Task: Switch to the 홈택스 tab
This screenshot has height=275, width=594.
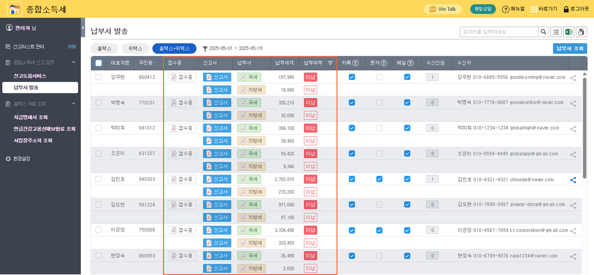Action: click(104, 48)
